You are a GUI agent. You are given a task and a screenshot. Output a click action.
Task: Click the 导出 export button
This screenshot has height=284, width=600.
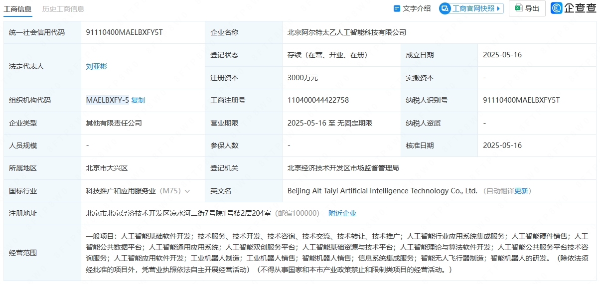[x=527, y=8]
